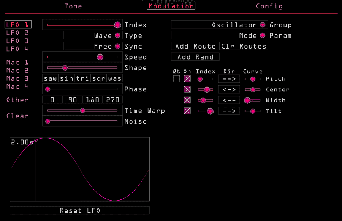The image size is (342, 221).
Task: Choose Mac 3 macro
Action: (17, 78)
